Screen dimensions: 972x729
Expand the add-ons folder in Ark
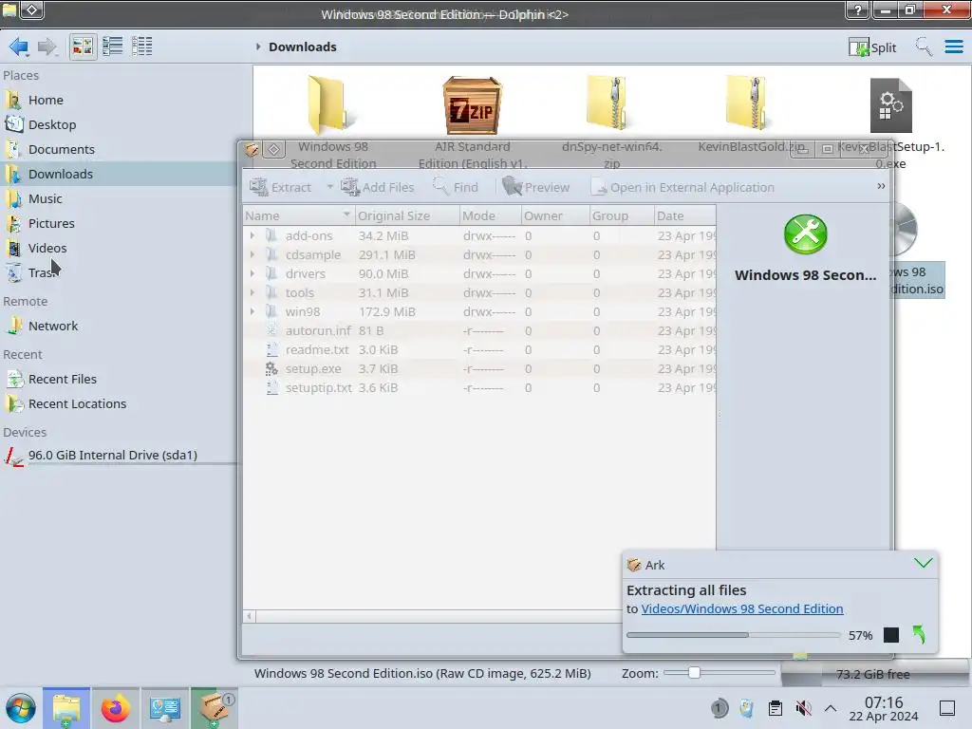point(252,235)
